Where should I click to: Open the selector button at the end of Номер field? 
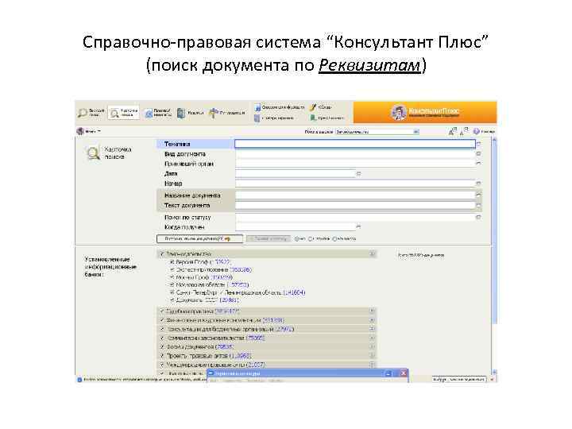[x=478, y=184]
